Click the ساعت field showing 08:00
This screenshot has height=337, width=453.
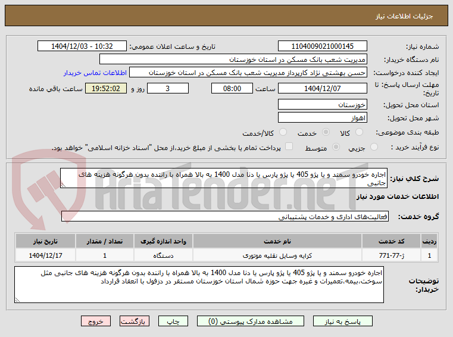[x=232, y=89]
